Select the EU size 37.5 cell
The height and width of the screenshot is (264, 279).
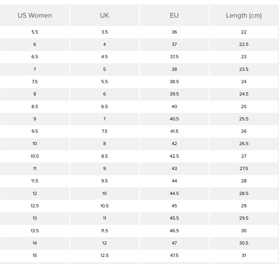[174, 57]
